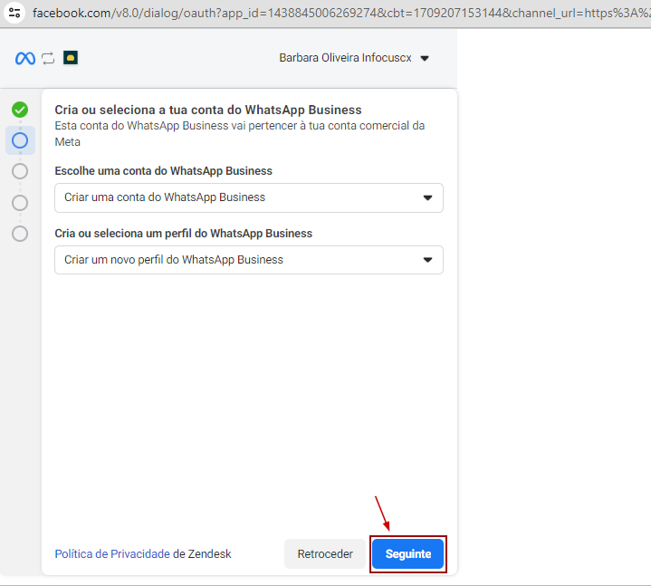Image resolution: width=651 pixels, height=586 pixels.
Task: Select the third step circle indicator
Action: (x=20, y=171)
